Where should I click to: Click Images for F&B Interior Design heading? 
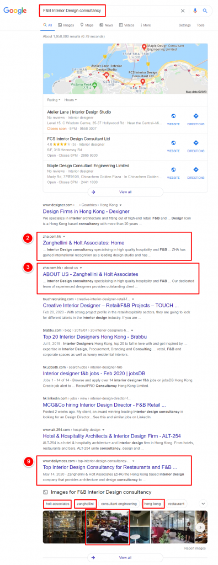(101, 492)
